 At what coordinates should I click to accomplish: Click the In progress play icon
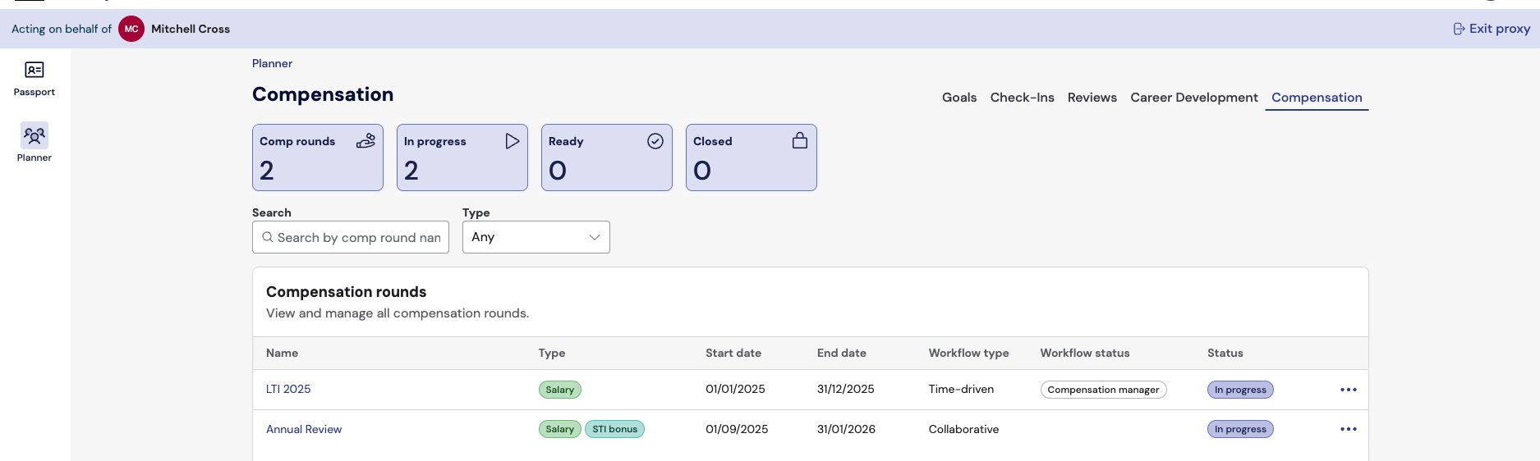pos(512,141)
